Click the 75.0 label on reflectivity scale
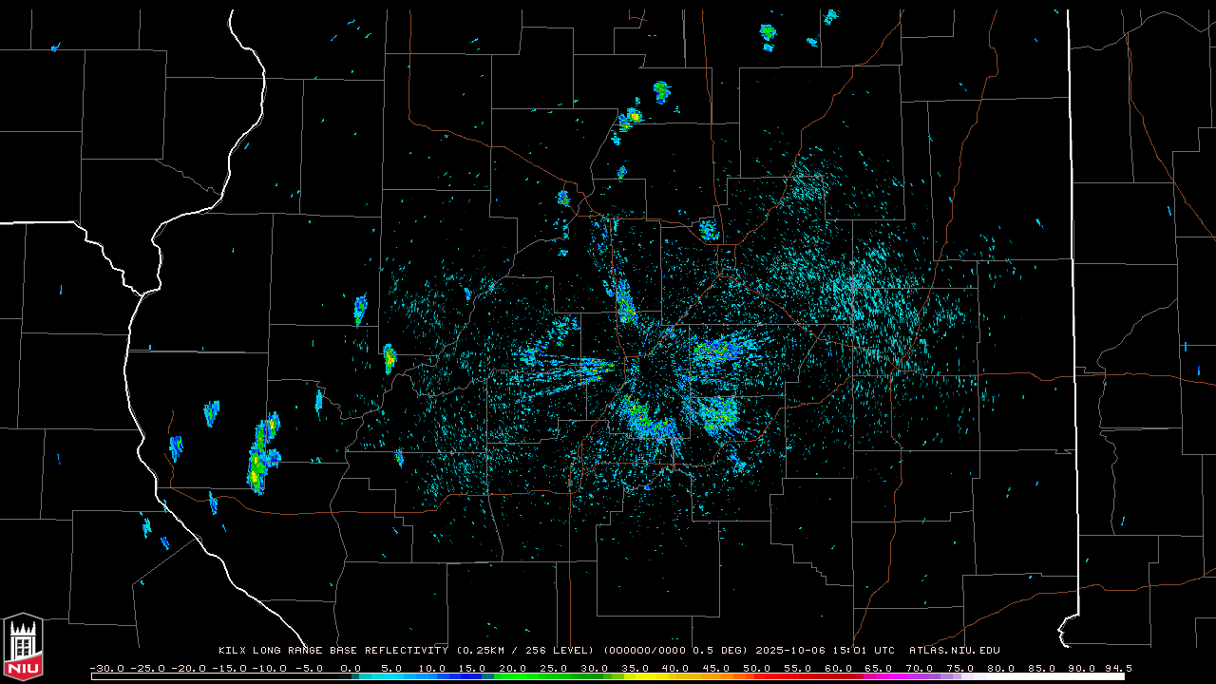Viewport: 1216px width, 684px height. point(959,668)
